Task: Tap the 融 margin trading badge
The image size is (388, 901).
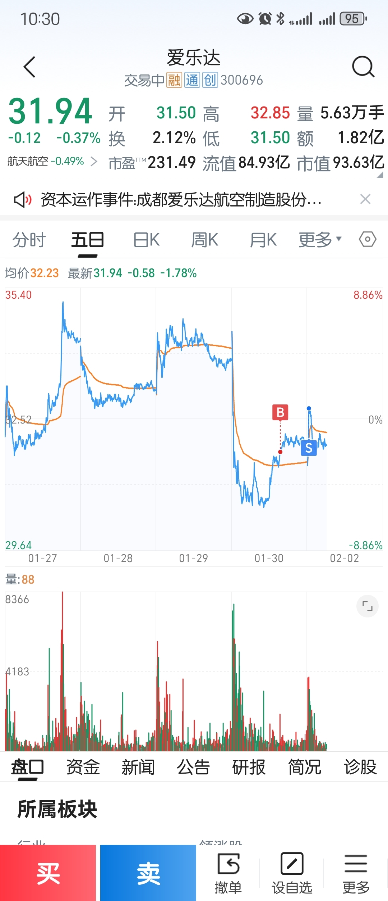Action: (x=174, y=80)
